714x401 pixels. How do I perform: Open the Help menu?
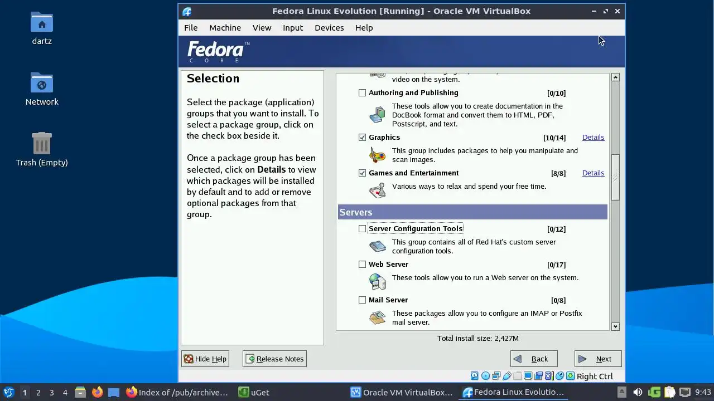coord(364,28)
